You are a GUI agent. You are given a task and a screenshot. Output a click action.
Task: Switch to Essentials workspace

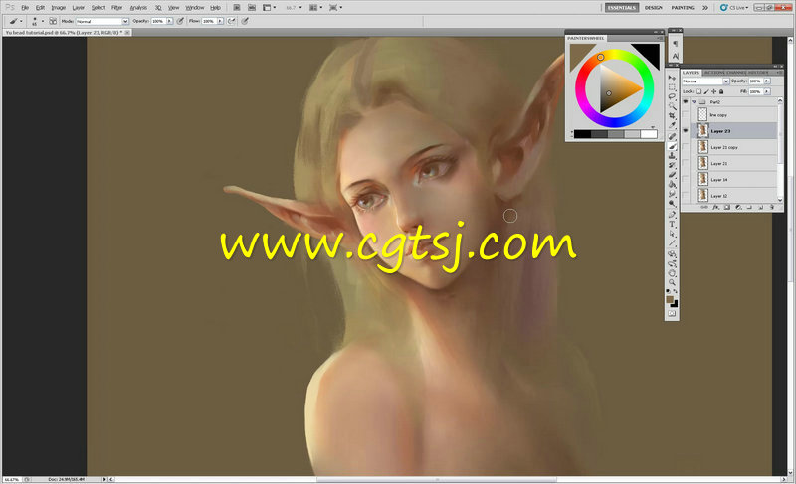[x=621, y=8]
